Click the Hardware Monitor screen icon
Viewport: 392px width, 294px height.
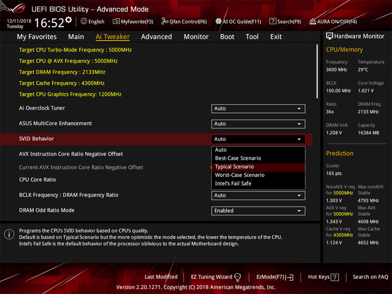[x=329, y=36]
